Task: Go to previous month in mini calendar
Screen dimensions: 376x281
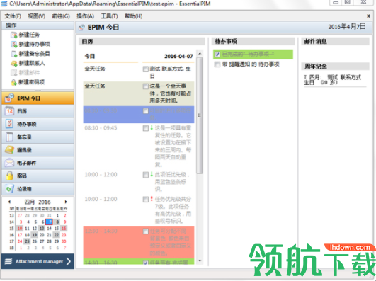Action: pos(9,202)
